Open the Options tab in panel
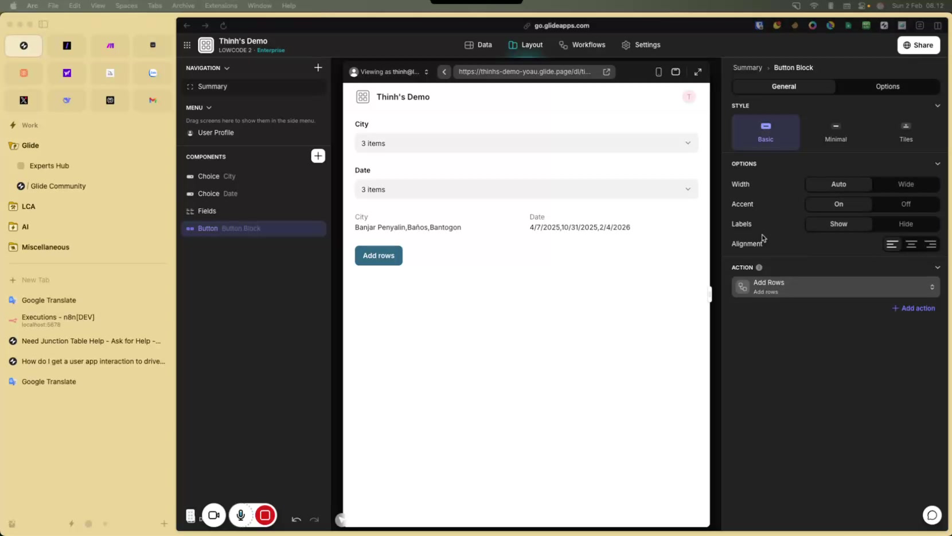 click(887, 87)
